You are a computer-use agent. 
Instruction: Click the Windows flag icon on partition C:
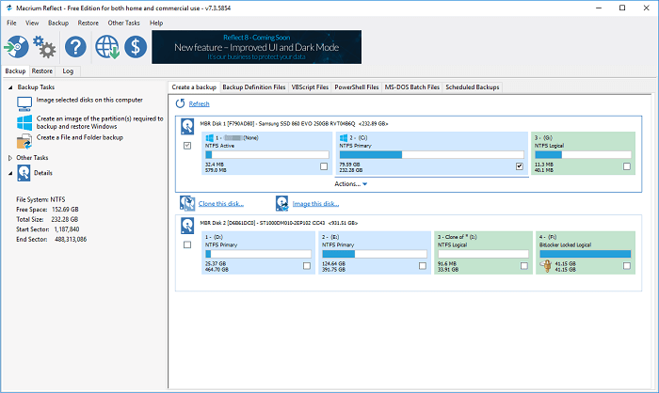coord(344,137)
